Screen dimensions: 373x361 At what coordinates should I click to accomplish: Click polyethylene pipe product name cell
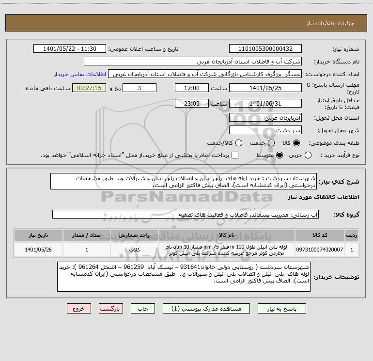pos(227,250)
